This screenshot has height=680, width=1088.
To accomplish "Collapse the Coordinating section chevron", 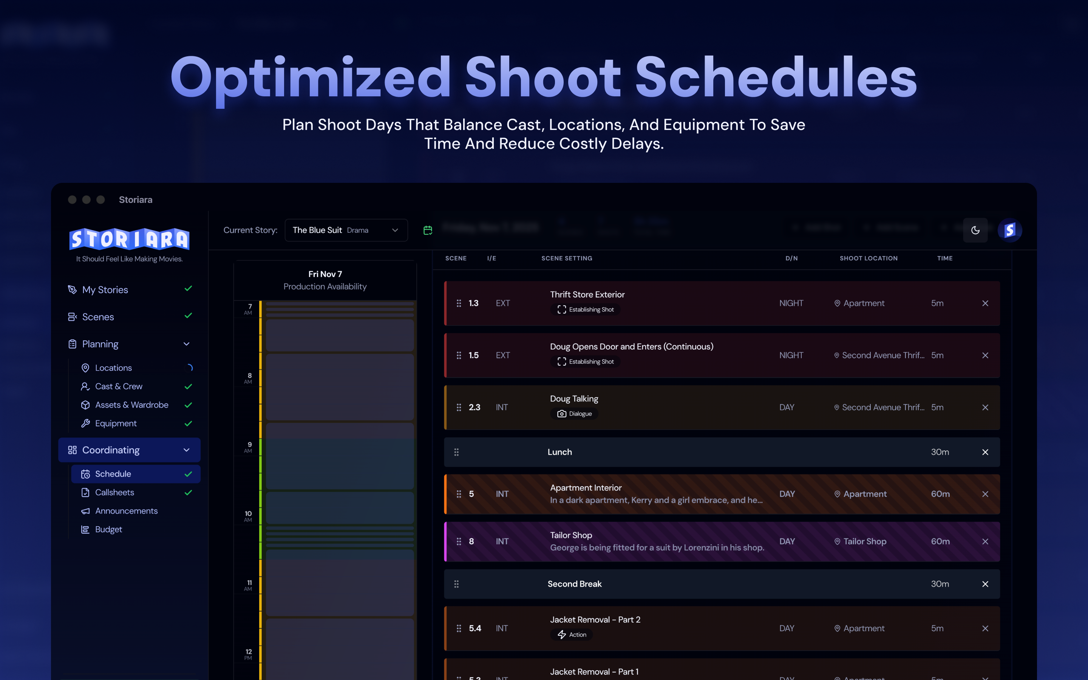I will (187, 450).
